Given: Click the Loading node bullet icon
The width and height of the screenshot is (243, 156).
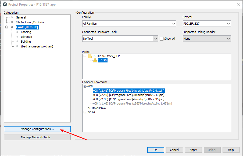Looking at the screenshot, I should 17,32.
